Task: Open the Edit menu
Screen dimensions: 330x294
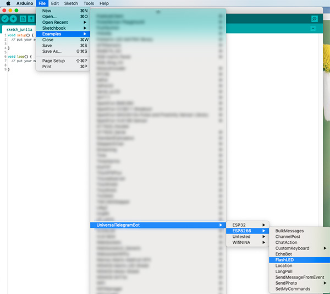Action: [x=55, y=3]
